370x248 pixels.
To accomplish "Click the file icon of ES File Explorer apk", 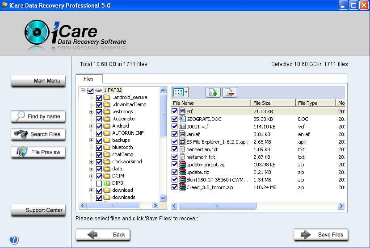I will pos(182,141).
